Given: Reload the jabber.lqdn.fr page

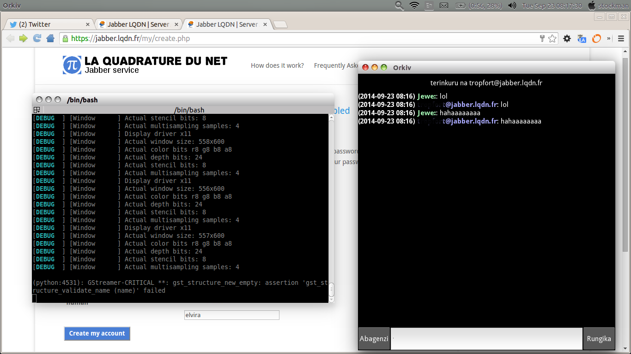Looking at the screenshot, I should [37, 38].
